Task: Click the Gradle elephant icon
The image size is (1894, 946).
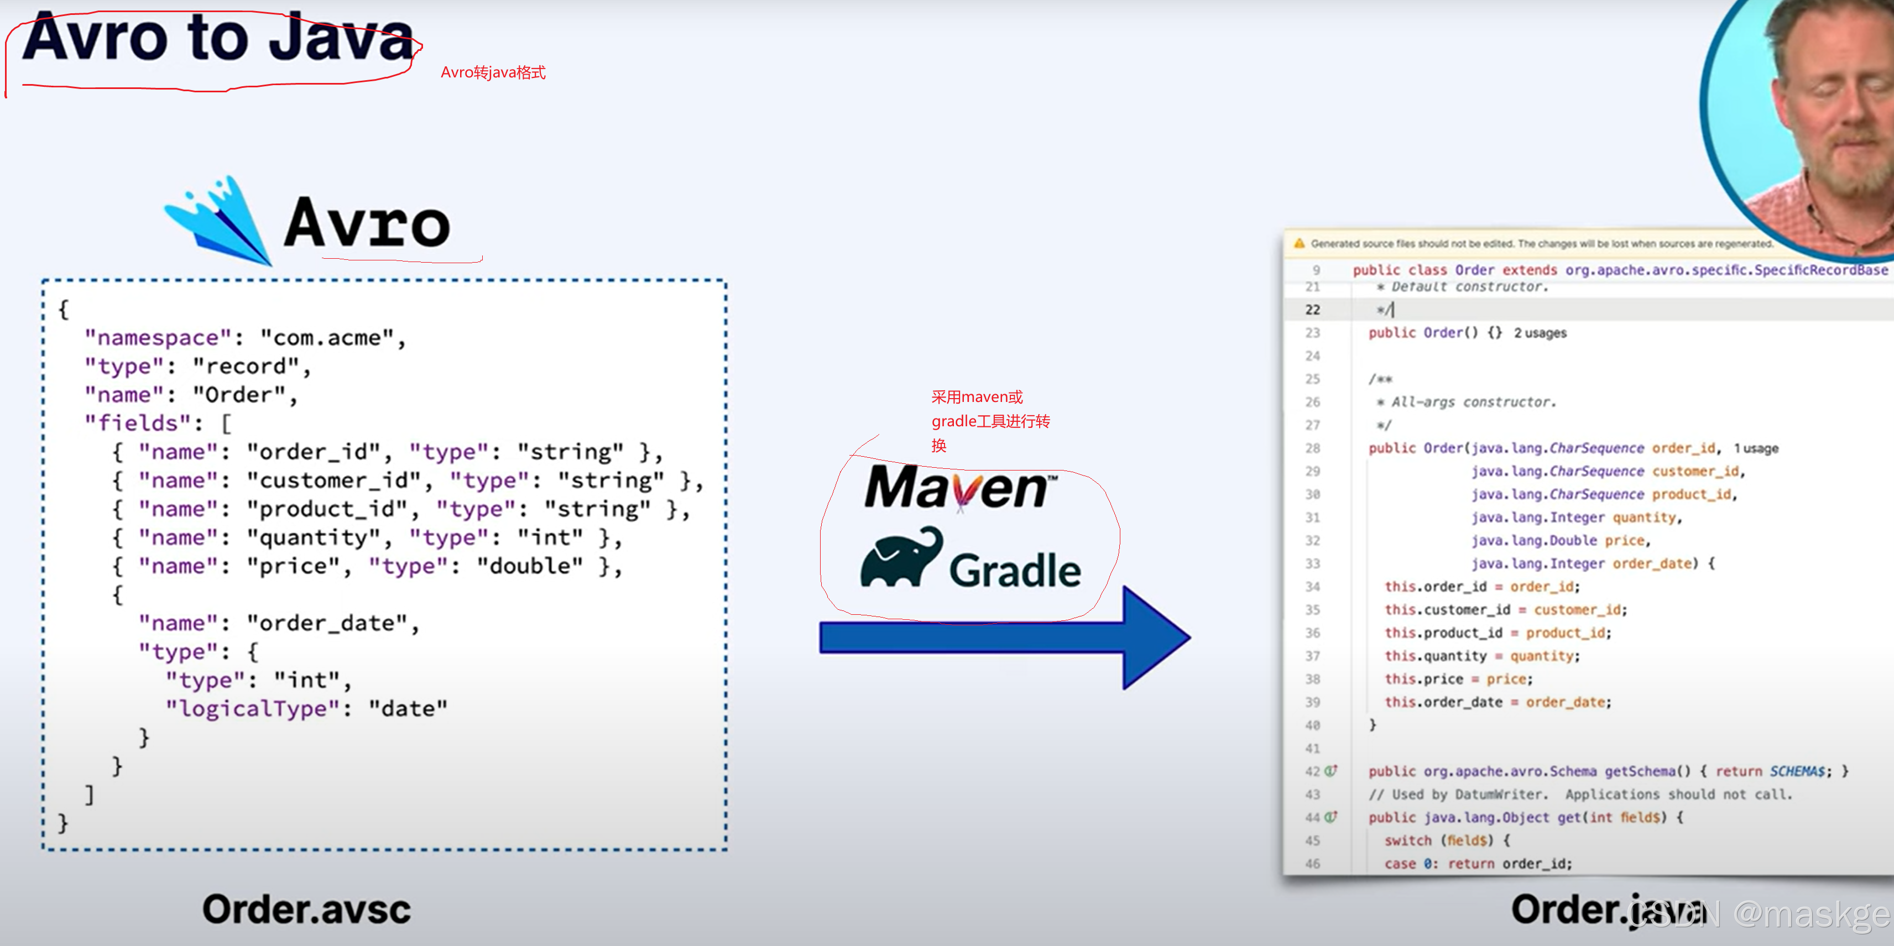Action: (x=901, y=557)
